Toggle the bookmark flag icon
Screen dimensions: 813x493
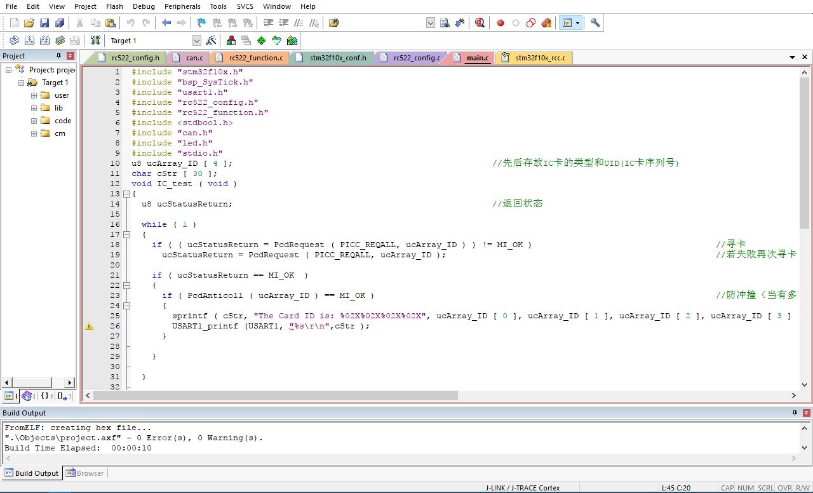point(201,23)
